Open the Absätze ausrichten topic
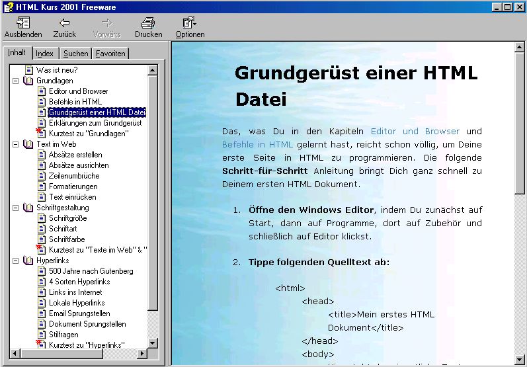Image resolution: width=527 pixels, height=367 pixels. pos(79,165)
